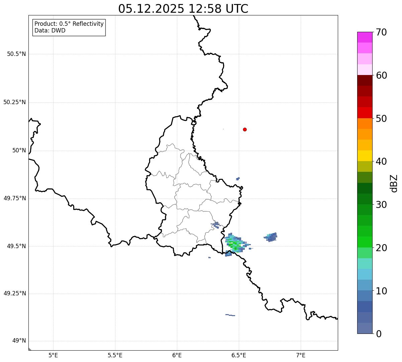
Task: Click the 7°E longitude label
Action: (x=301, y=355)
